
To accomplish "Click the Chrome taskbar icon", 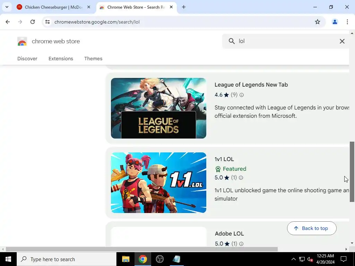I will [142, 259].
